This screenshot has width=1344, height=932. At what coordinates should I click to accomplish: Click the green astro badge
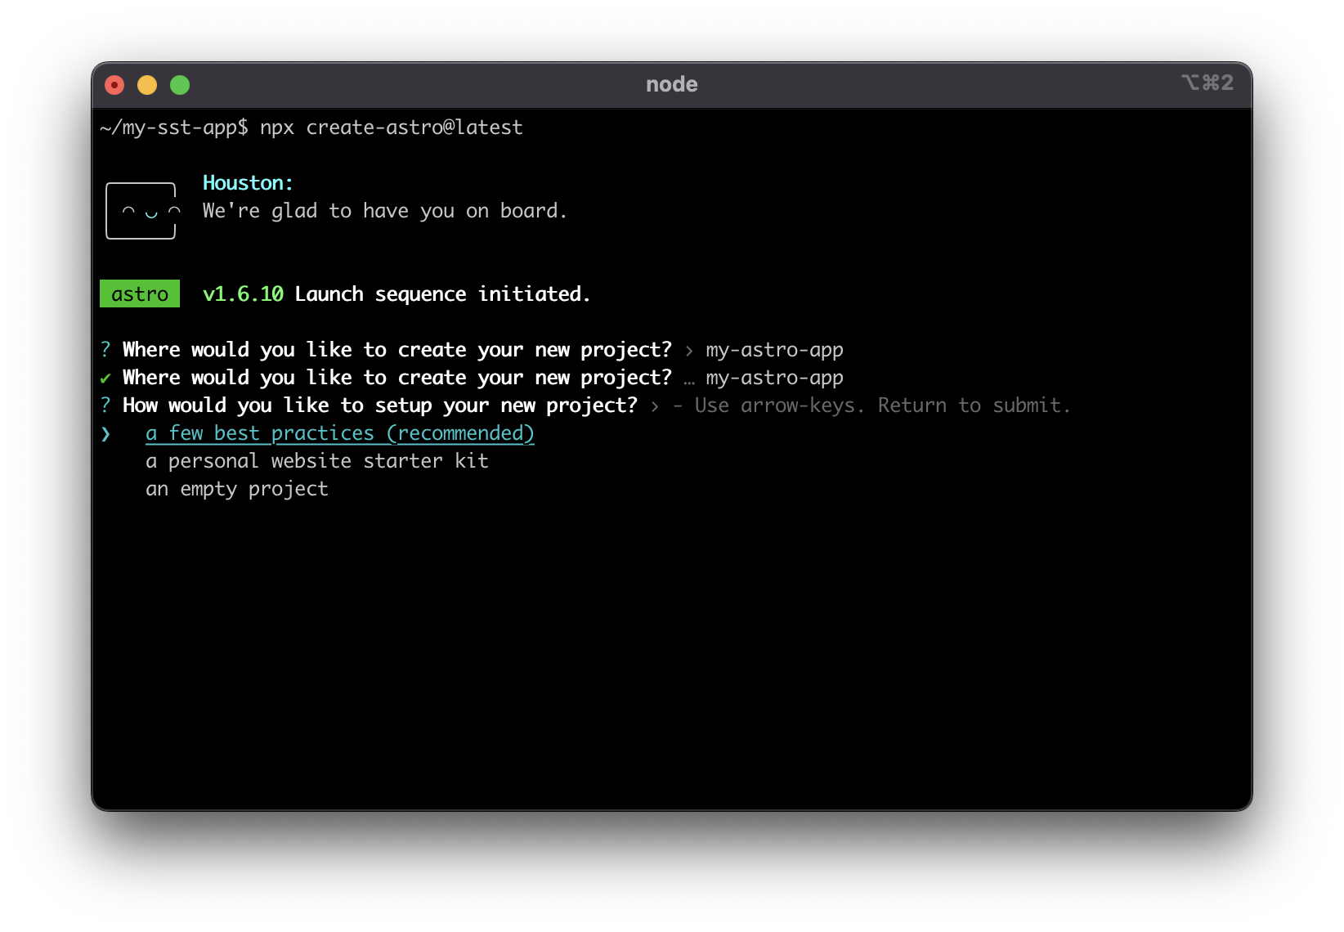[140, 294]
